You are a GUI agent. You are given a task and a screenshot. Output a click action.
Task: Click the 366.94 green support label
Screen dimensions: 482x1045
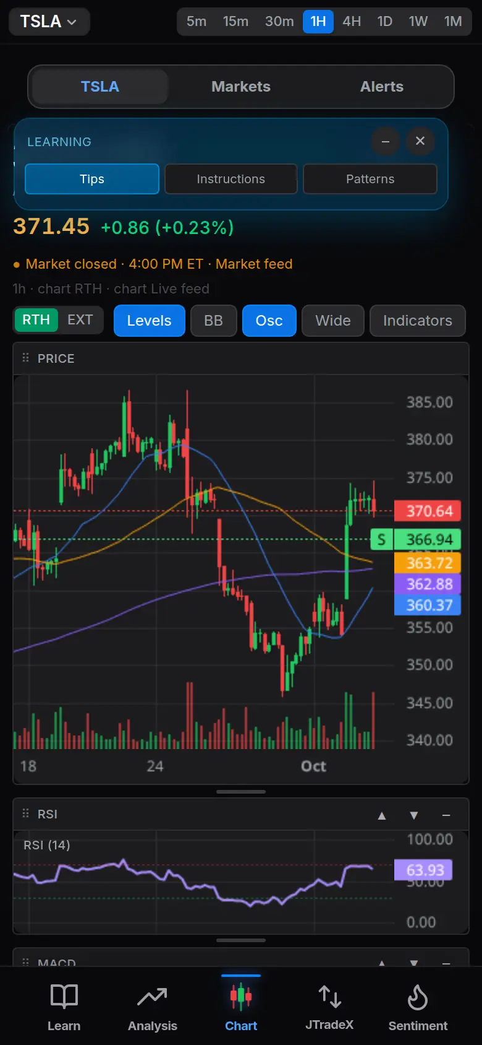tap(428, 540)
